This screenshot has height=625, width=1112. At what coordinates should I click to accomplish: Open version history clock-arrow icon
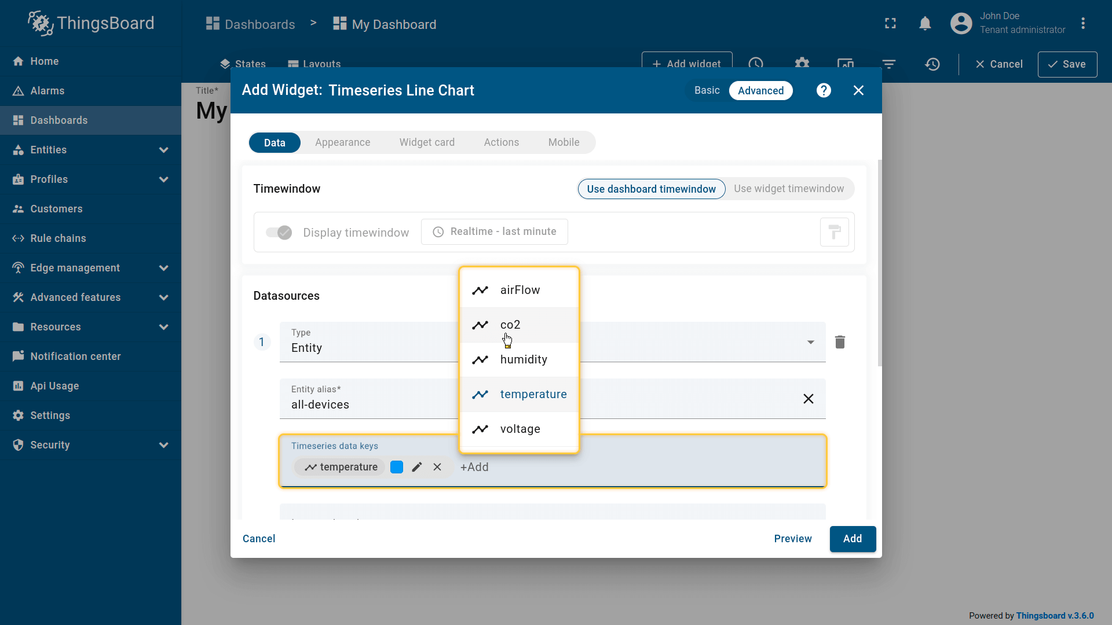(x=932, y=64)
